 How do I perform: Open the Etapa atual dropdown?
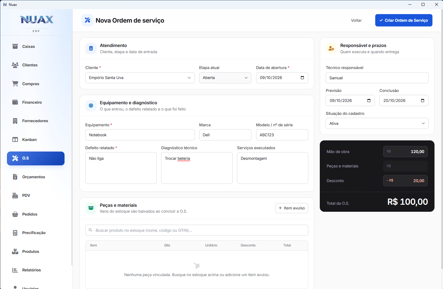[x=225, y=78]
